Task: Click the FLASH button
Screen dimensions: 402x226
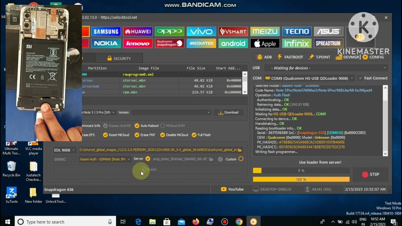Action: tap(148, 169)
